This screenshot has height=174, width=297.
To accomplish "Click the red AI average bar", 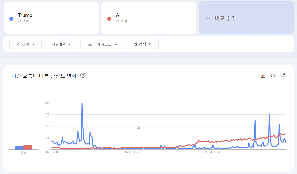I will pos(28,147).
